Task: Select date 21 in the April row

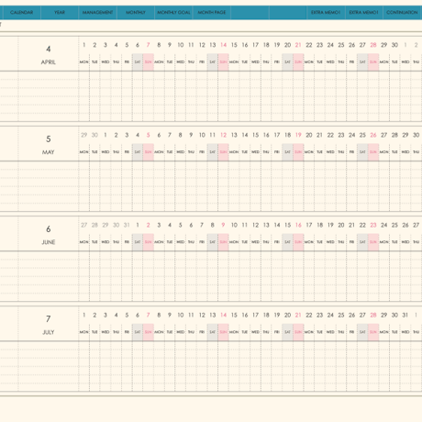Action: click(x=298, y=45)
